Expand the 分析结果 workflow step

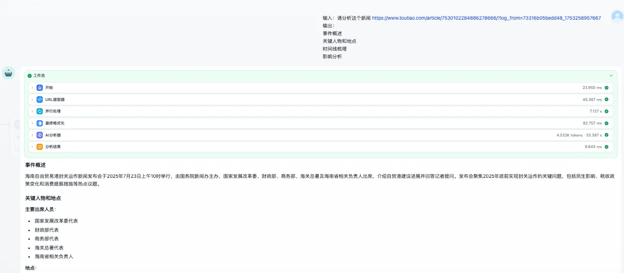tap(32, 147)
